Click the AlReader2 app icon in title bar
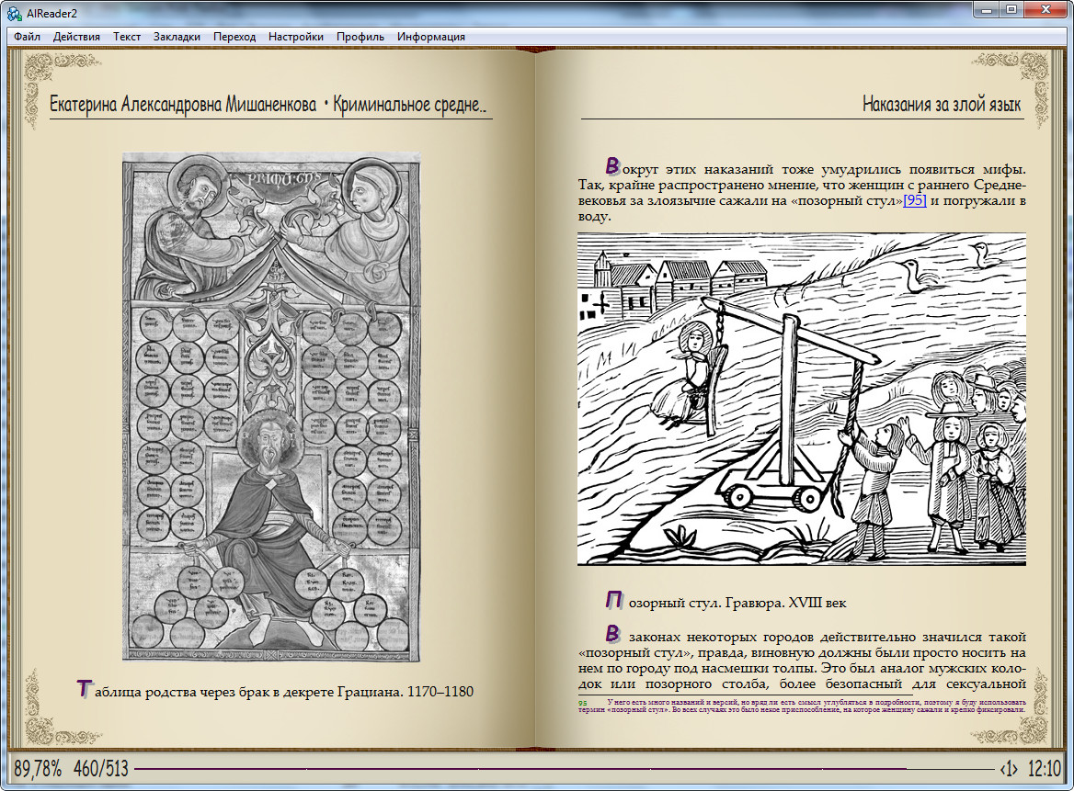1074x791 pixels. point(14,12)
